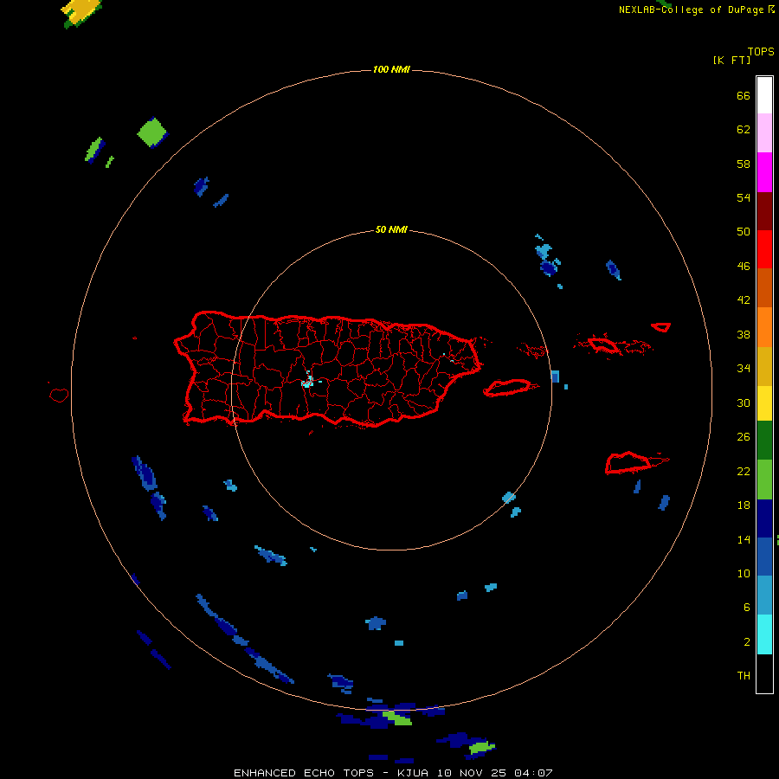Pick the dark green 26 kft swatch
Screen dimensions: 779x779
(x=764, y=441)
